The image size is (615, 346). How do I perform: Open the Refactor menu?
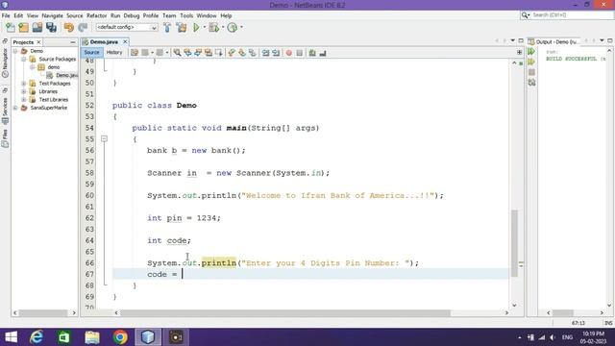tap(96, 15)
